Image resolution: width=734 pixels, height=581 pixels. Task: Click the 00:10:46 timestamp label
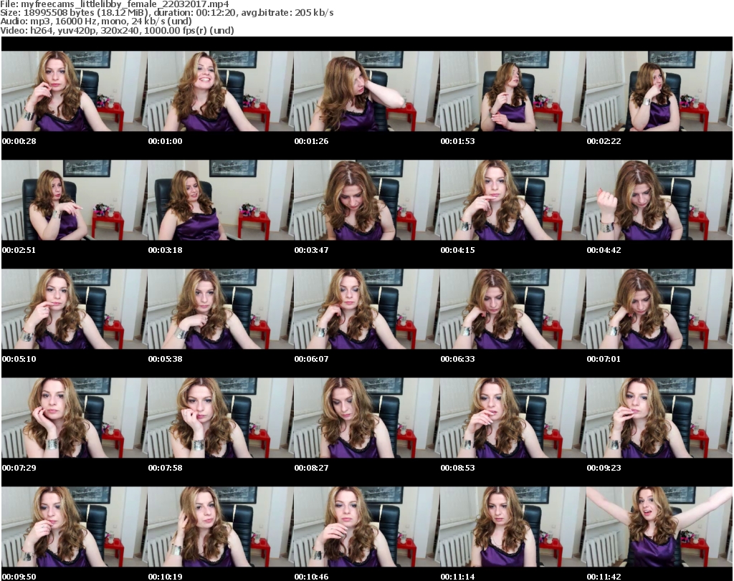(x=311, y=577)
